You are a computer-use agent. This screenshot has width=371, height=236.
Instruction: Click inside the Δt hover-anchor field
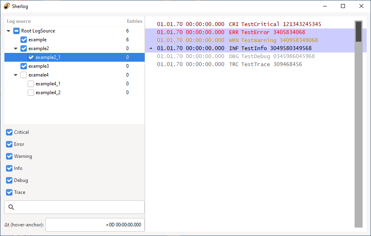pos(95,225)
